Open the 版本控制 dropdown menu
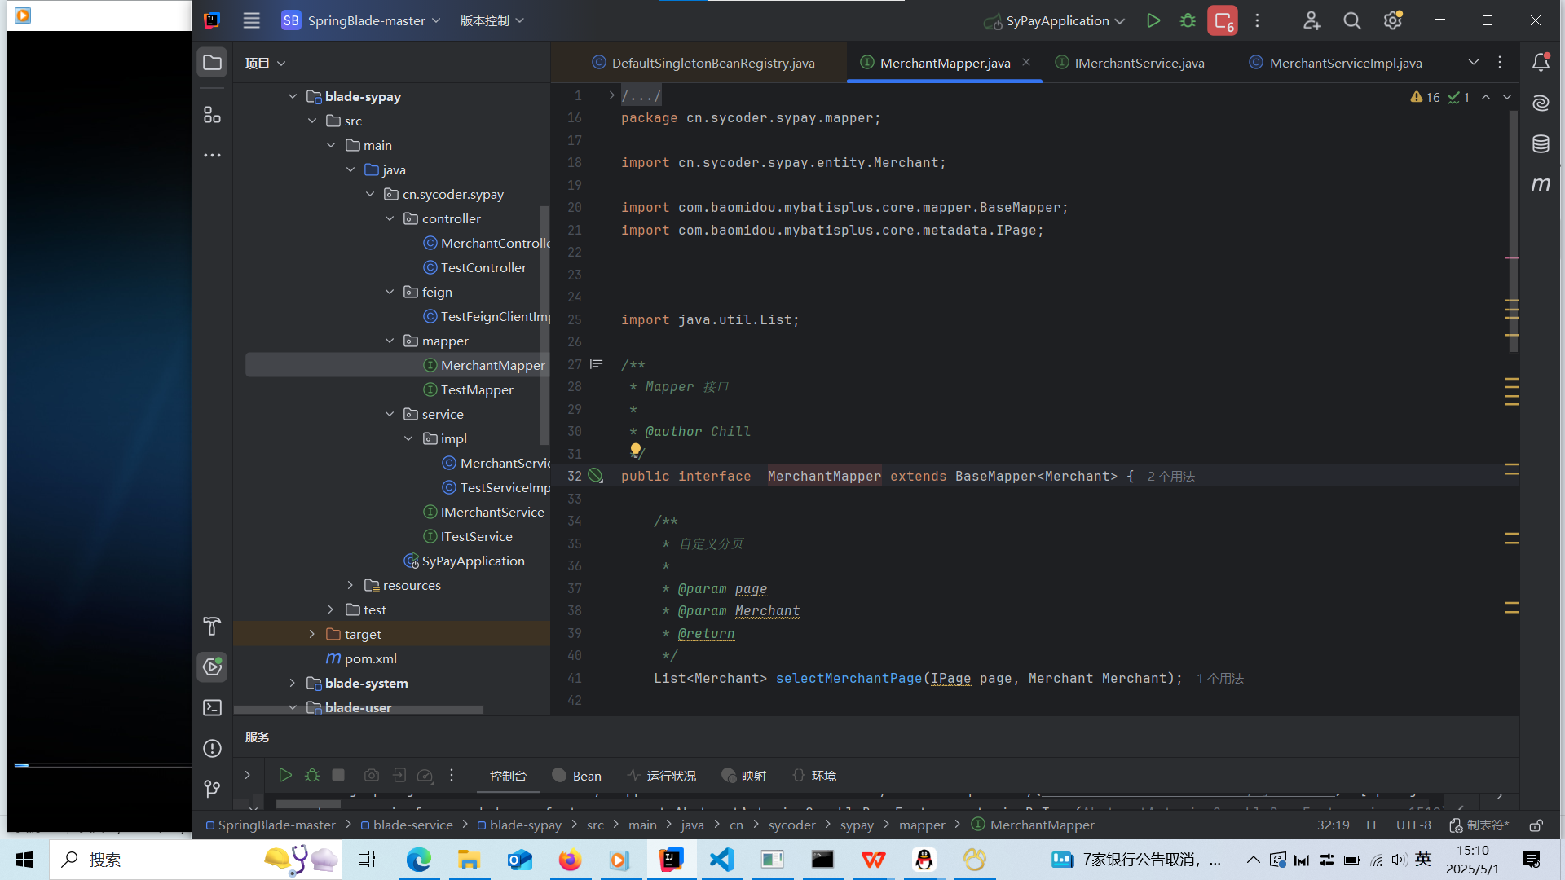The height and width of the screenshot is (880, 1565). 492,21
